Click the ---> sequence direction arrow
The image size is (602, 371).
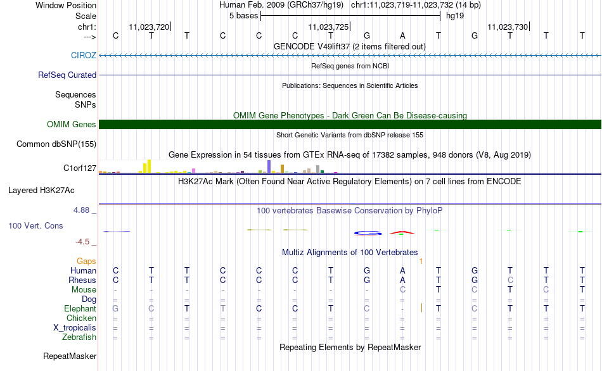pyautogui.click(x=89, y=37)
